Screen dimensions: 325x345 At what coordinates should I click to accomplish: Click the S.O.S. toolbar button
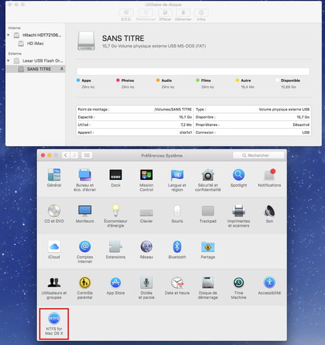click(126, 15)
